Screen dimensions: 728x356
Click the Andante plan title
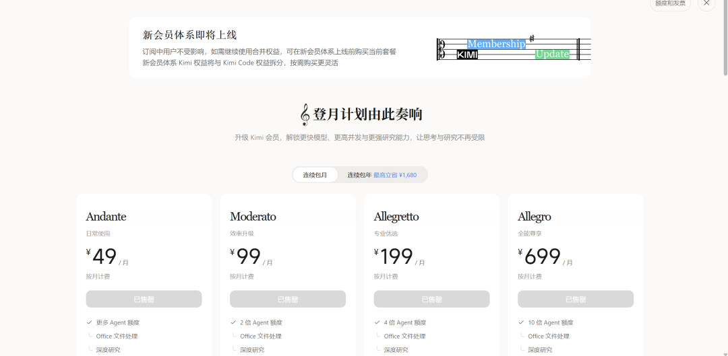pyautogui.click(x=106, y=217)
